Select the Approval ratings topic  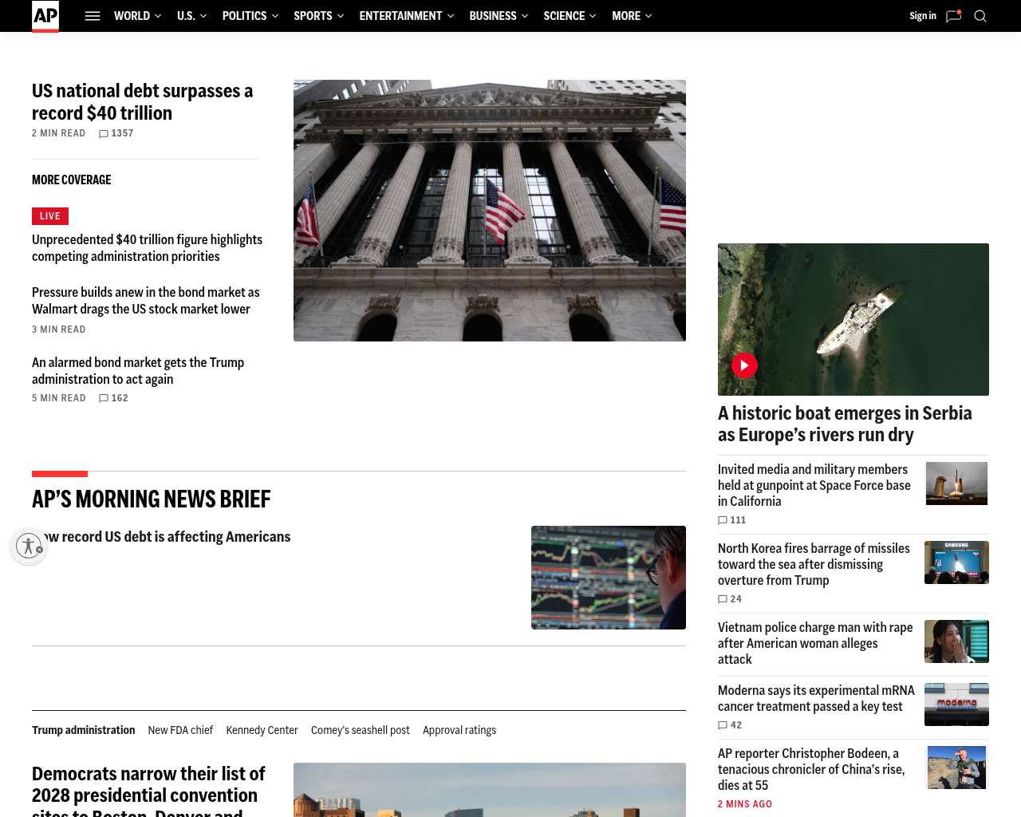tap(459, 730)
